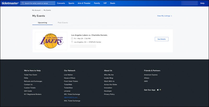Open the Insider Blog link
209x107 pixels.
108,78
